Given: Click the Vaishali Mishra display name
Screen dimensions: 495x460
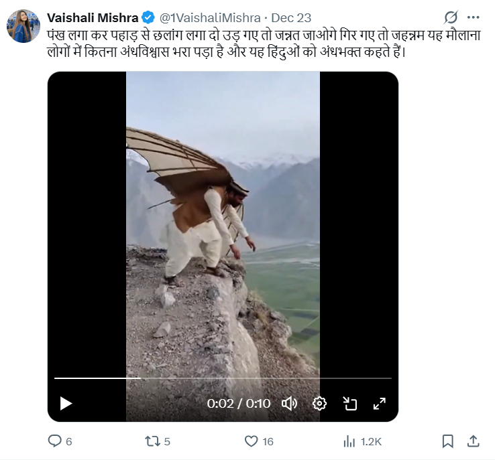Looking at the screenshot, I should pyautogui.click(x=92, y=16).
